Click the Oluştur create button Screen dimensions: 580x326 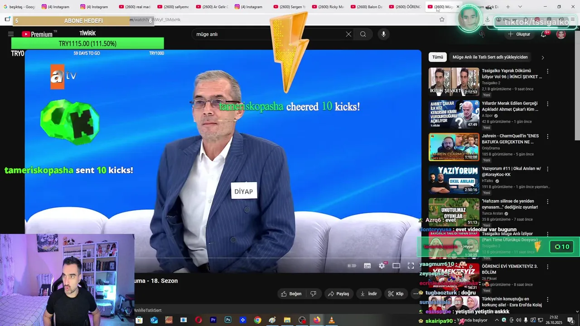click(x=519, y=34)
